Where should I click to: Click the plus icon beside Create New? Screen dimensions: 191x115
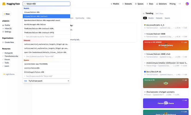coord(3,42)
